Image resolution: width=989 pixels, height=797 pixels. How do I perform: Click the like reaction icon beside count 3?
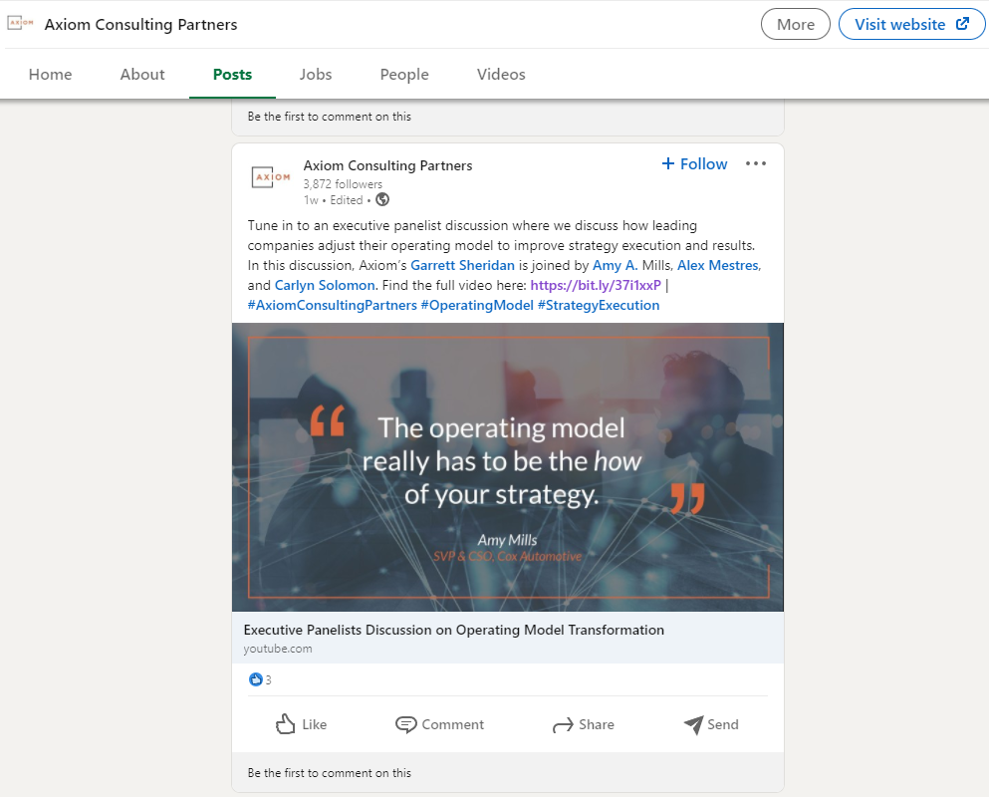coord(255,679)
